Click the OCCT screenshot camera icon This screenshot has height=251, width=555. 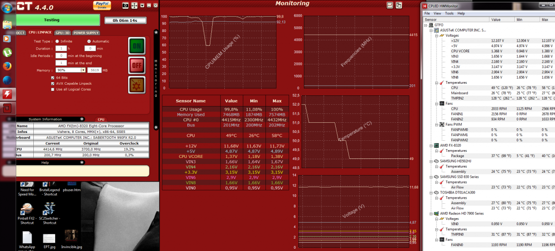[125, 5]
